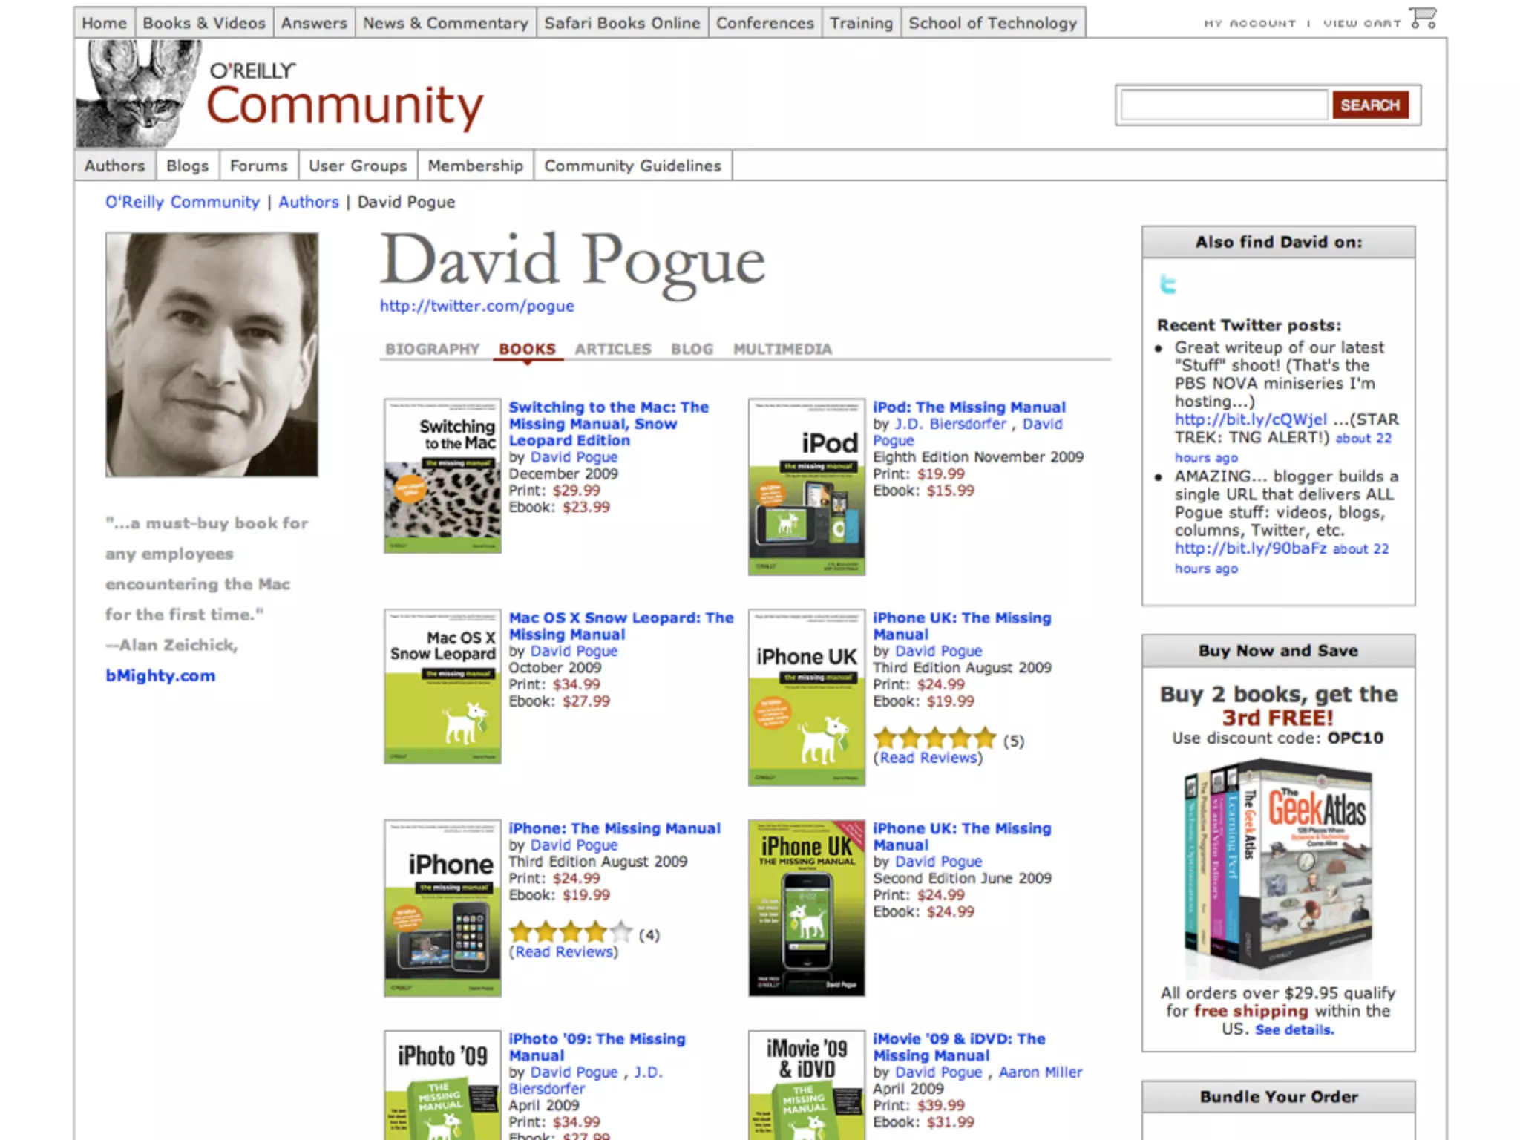
Task: Open See details free shipping link
Action: click(x=1294, y=1029)
